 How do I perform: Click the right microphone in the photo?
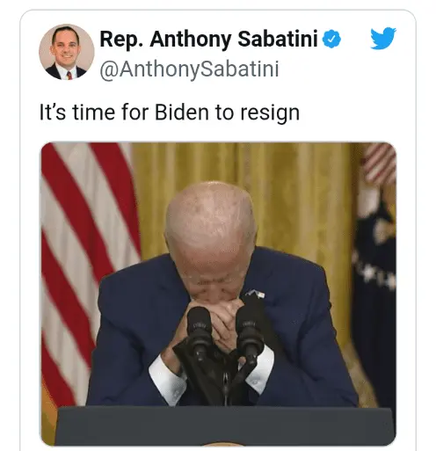(250, 332)
